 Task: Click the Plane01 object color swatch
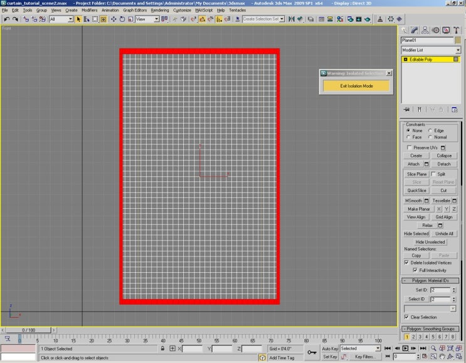458,41
